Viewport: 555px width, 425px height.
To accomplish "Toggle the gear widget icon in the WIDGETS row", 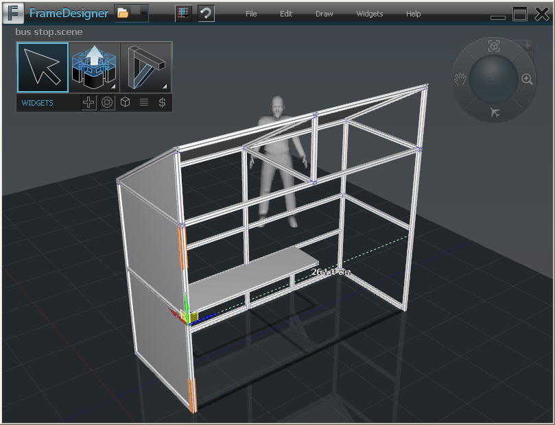I will [x=107, y=102].
